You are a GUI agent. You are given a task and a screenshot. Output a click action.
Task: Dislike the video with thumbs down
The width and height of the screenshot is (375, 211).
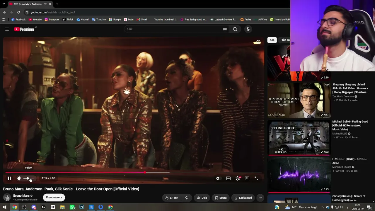click(x=187, y=198)
